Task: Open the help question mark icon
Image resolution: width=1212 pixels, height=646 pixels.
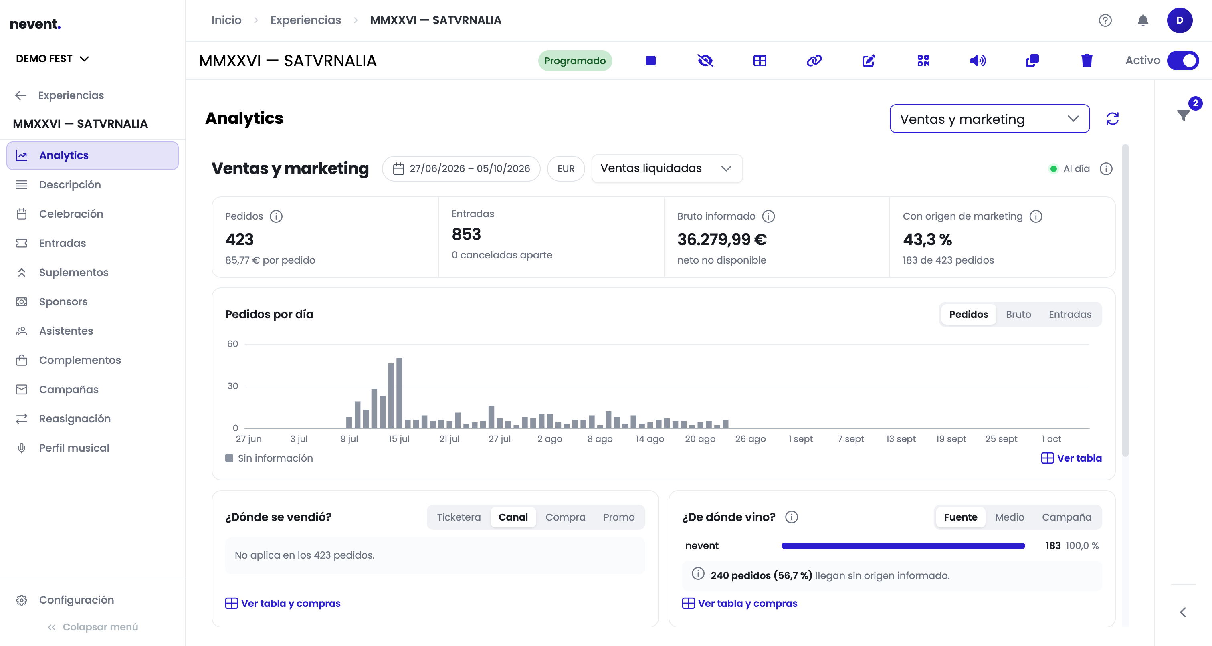Action: pyautogui.click(x=1105, y=20)
